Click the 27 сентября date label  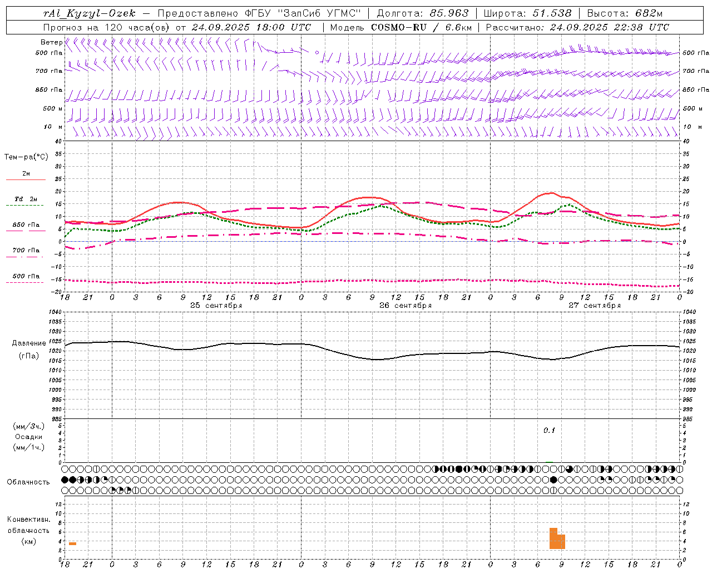(x=595, y=305)
